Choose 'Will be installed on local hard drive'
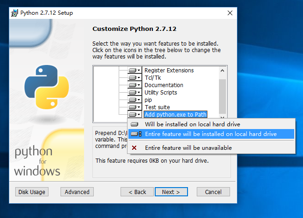 [211, 124]
